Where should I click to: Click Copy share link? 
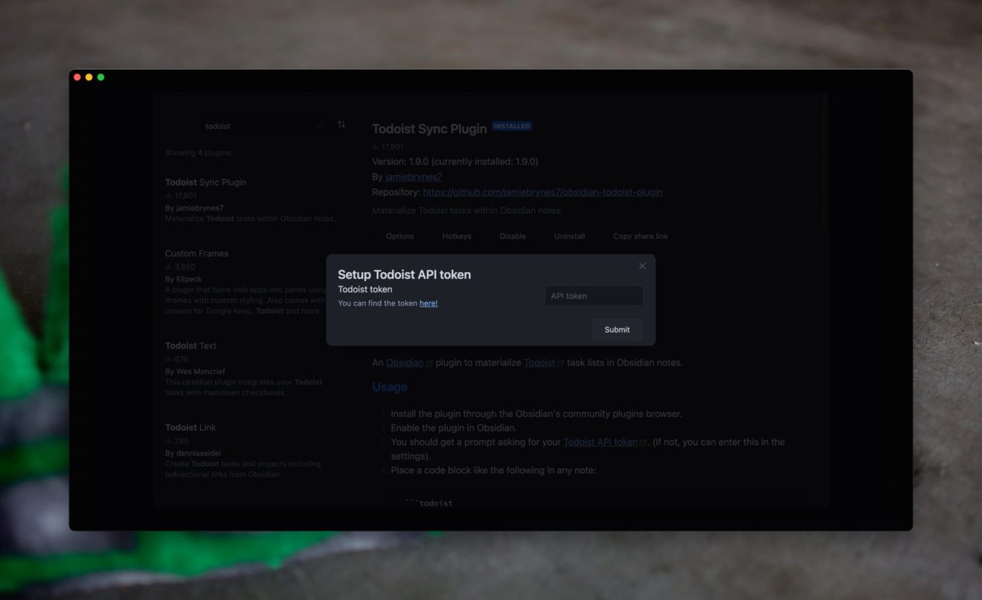coord(641,236)
